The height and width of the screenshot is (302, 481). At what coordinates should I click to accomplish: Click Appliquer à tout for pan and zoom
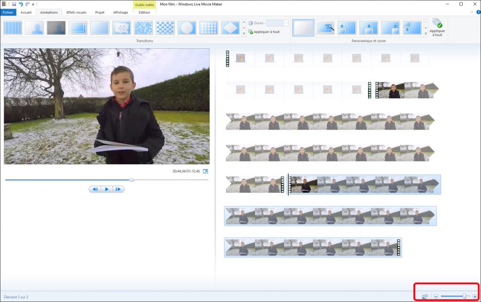tap(437, 28)
